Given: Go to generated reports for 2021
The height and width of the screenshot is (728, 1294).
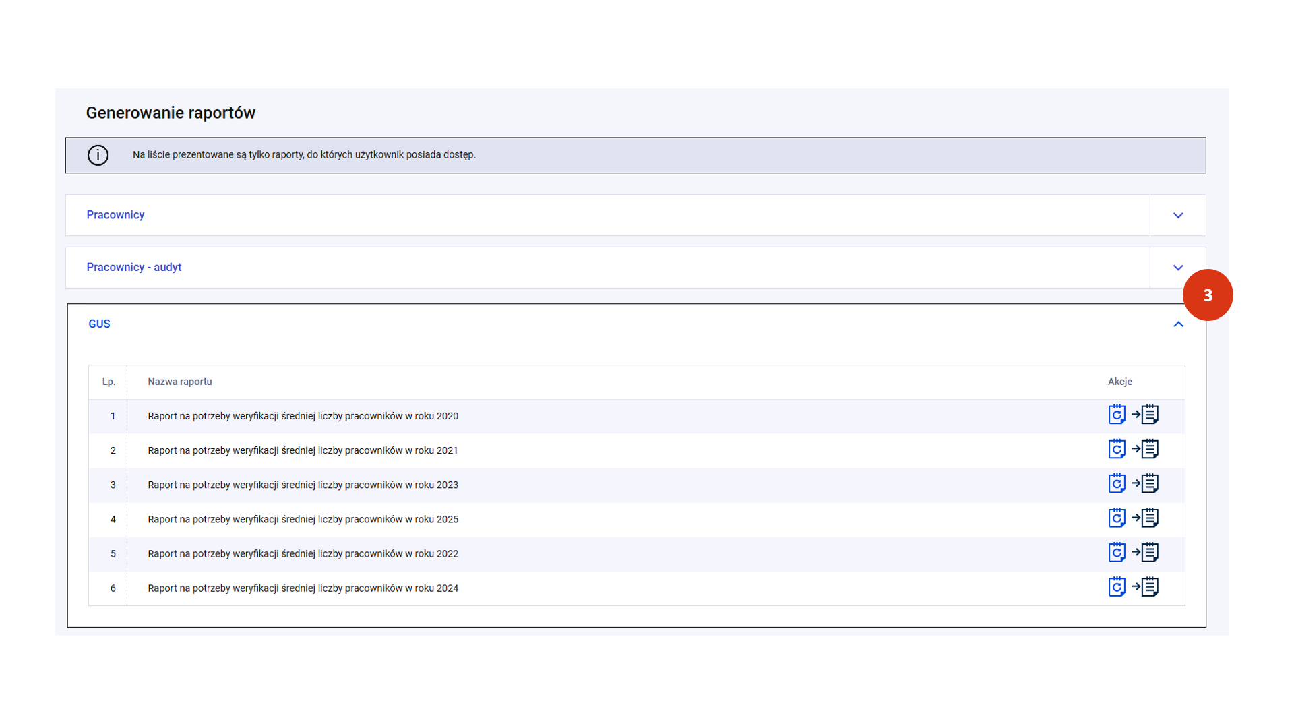Looking at the screenshot, I should click(x=1146, y=449).
